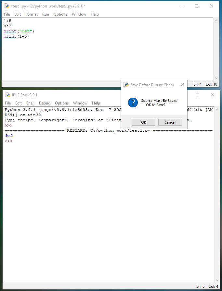Screen dimensions: 222x291
Task: Open the Run menu in the editor window
Action: pyautogui.click(x=46, y=14)
